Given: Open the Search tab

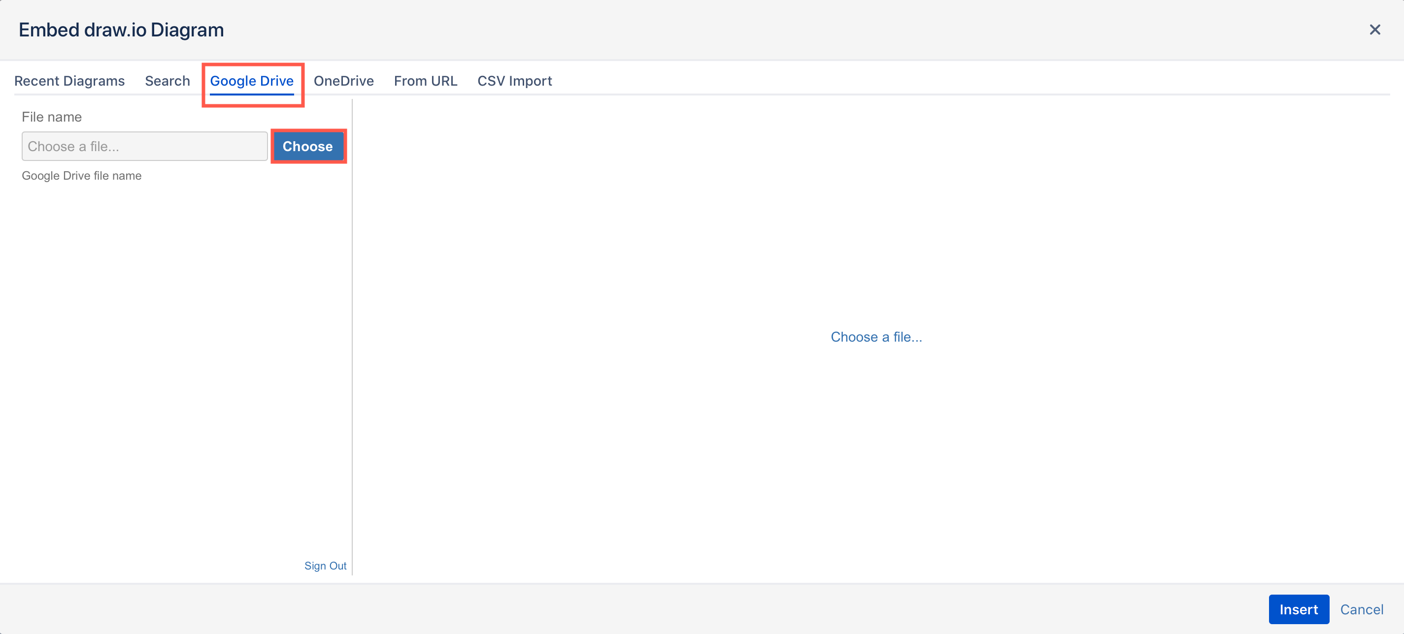Looking at the screenshot, I should (x=167, y=81).
